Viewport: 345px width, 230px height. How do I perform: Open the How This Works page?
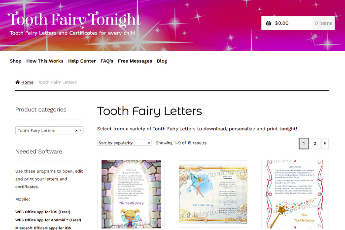click(x=45, y=61)
